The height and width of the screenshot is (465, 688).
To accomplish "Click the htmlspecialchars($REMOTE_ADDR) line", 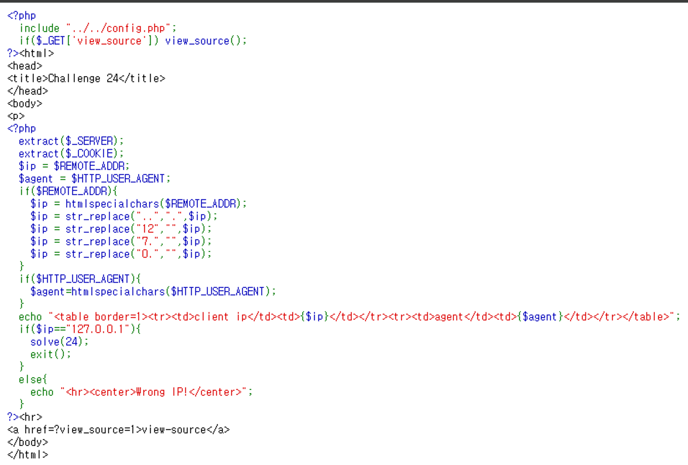I will pos(138,204).
